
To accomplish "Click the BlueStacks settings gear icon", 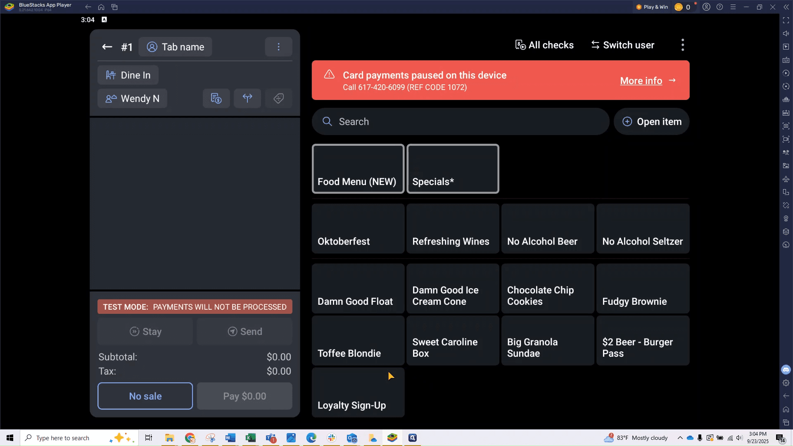I will coord(786,383).
